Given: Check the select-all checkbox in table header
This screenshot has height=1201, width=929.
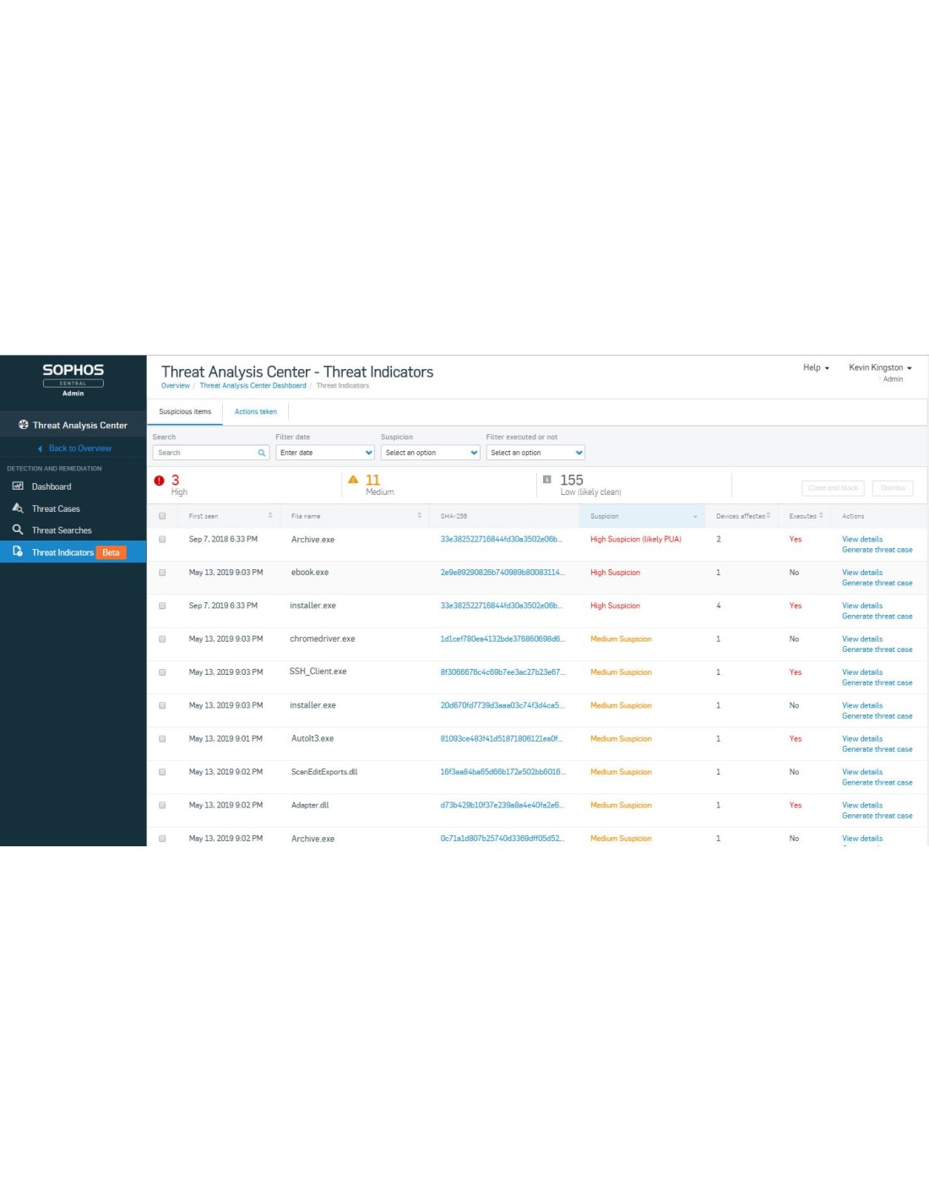Looking at the screenshot, I should pos(162,516).
